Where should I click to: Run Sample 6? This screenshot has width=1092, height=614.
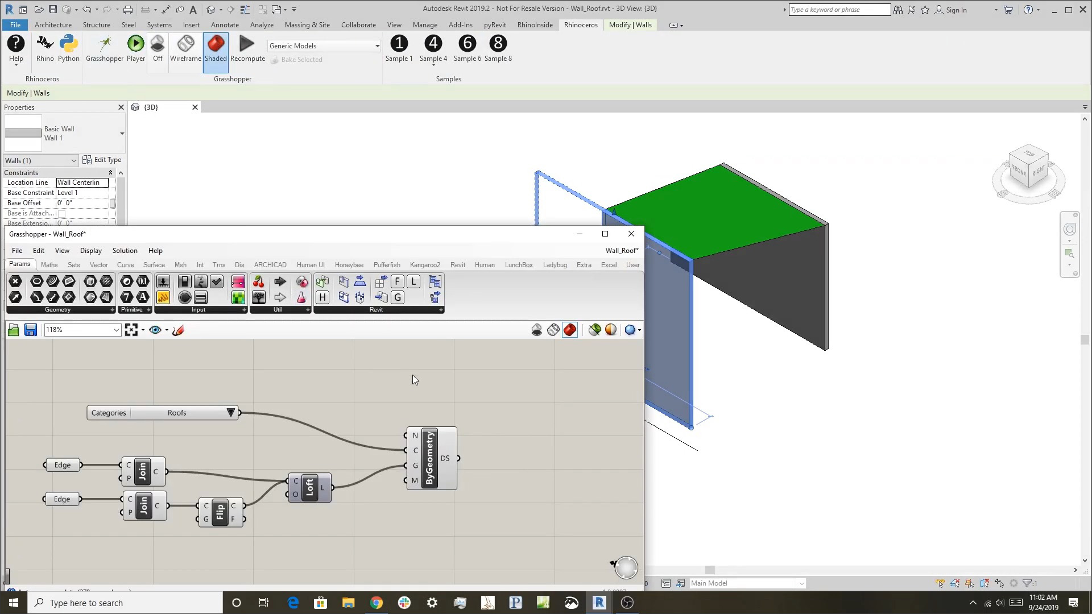pyautogui.click(x=467, y=48)
